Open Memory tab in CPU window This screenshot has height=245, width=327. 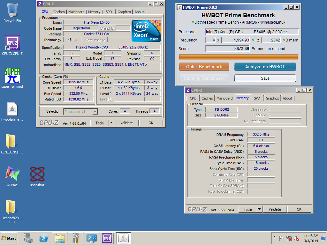coord(94,12)
